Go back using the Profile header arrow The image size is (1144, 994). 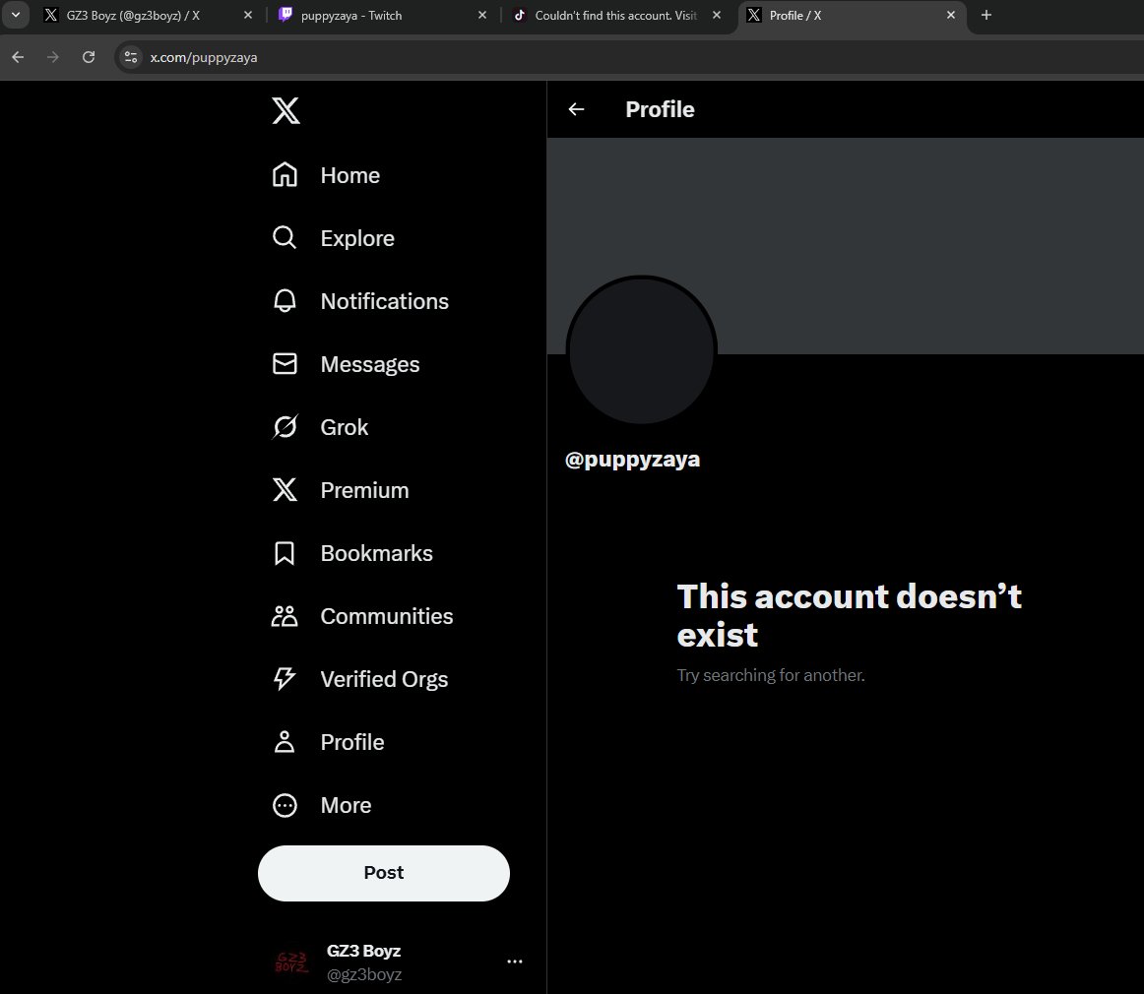[576, 109]
